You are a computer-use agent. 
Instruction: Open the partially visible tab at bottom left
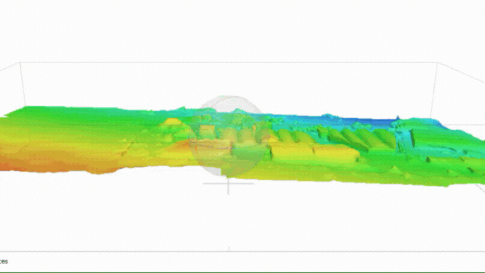4,261
